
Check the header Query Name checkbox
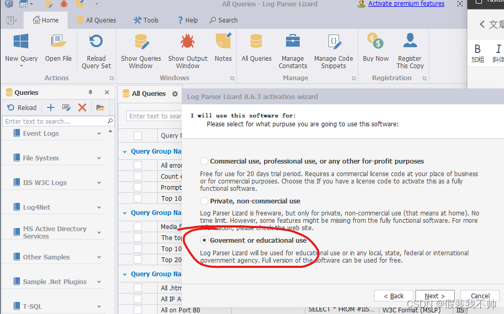tap(138, 136)
